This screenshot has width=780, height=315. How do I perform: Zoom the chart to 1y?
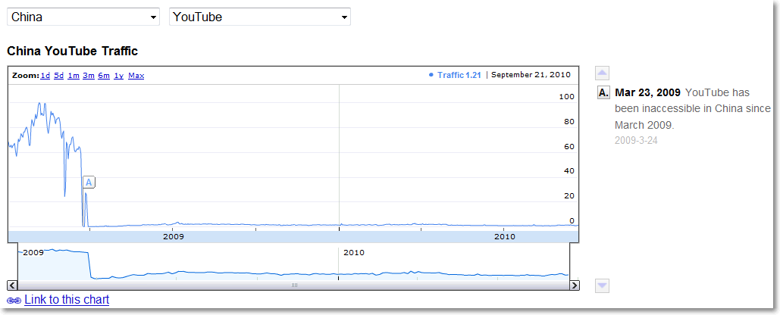[x=119, y=76]
